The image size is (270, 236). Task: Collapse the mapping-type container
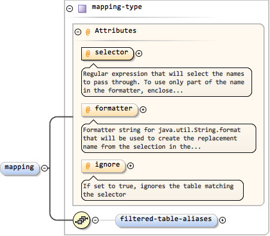(69, 8)
